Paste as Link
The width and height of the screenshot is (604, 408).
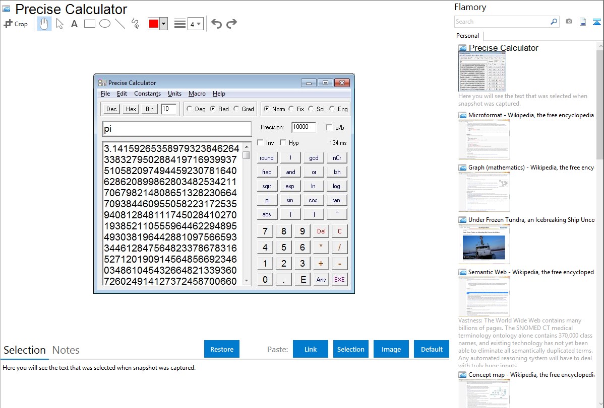click(x=311, y=349)
